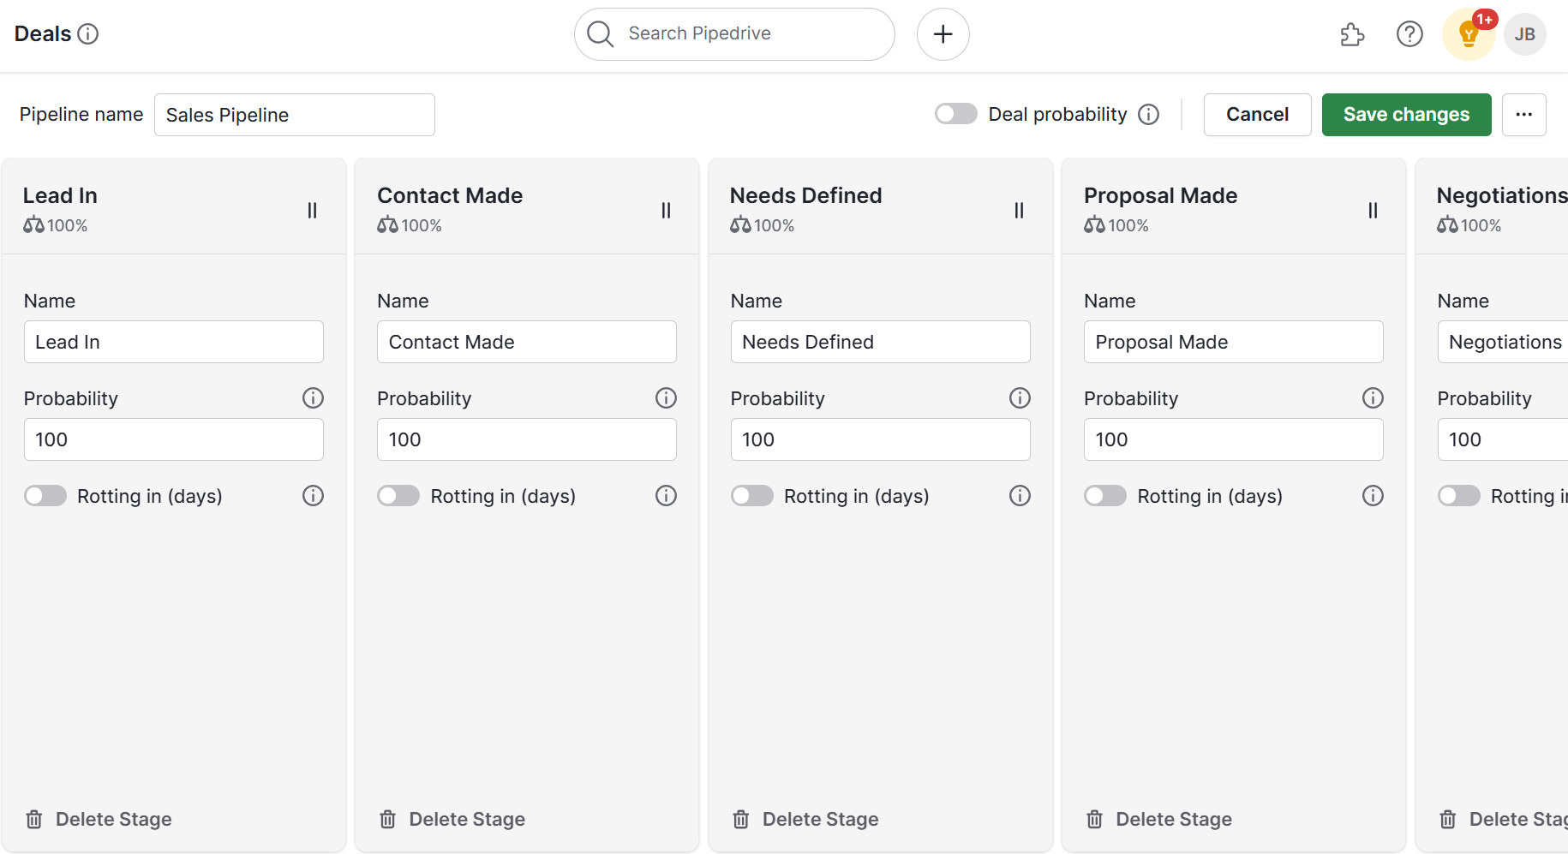Click the 100% weight indicator under Contact Made
1568x854 pixels.
pos(410,225)
